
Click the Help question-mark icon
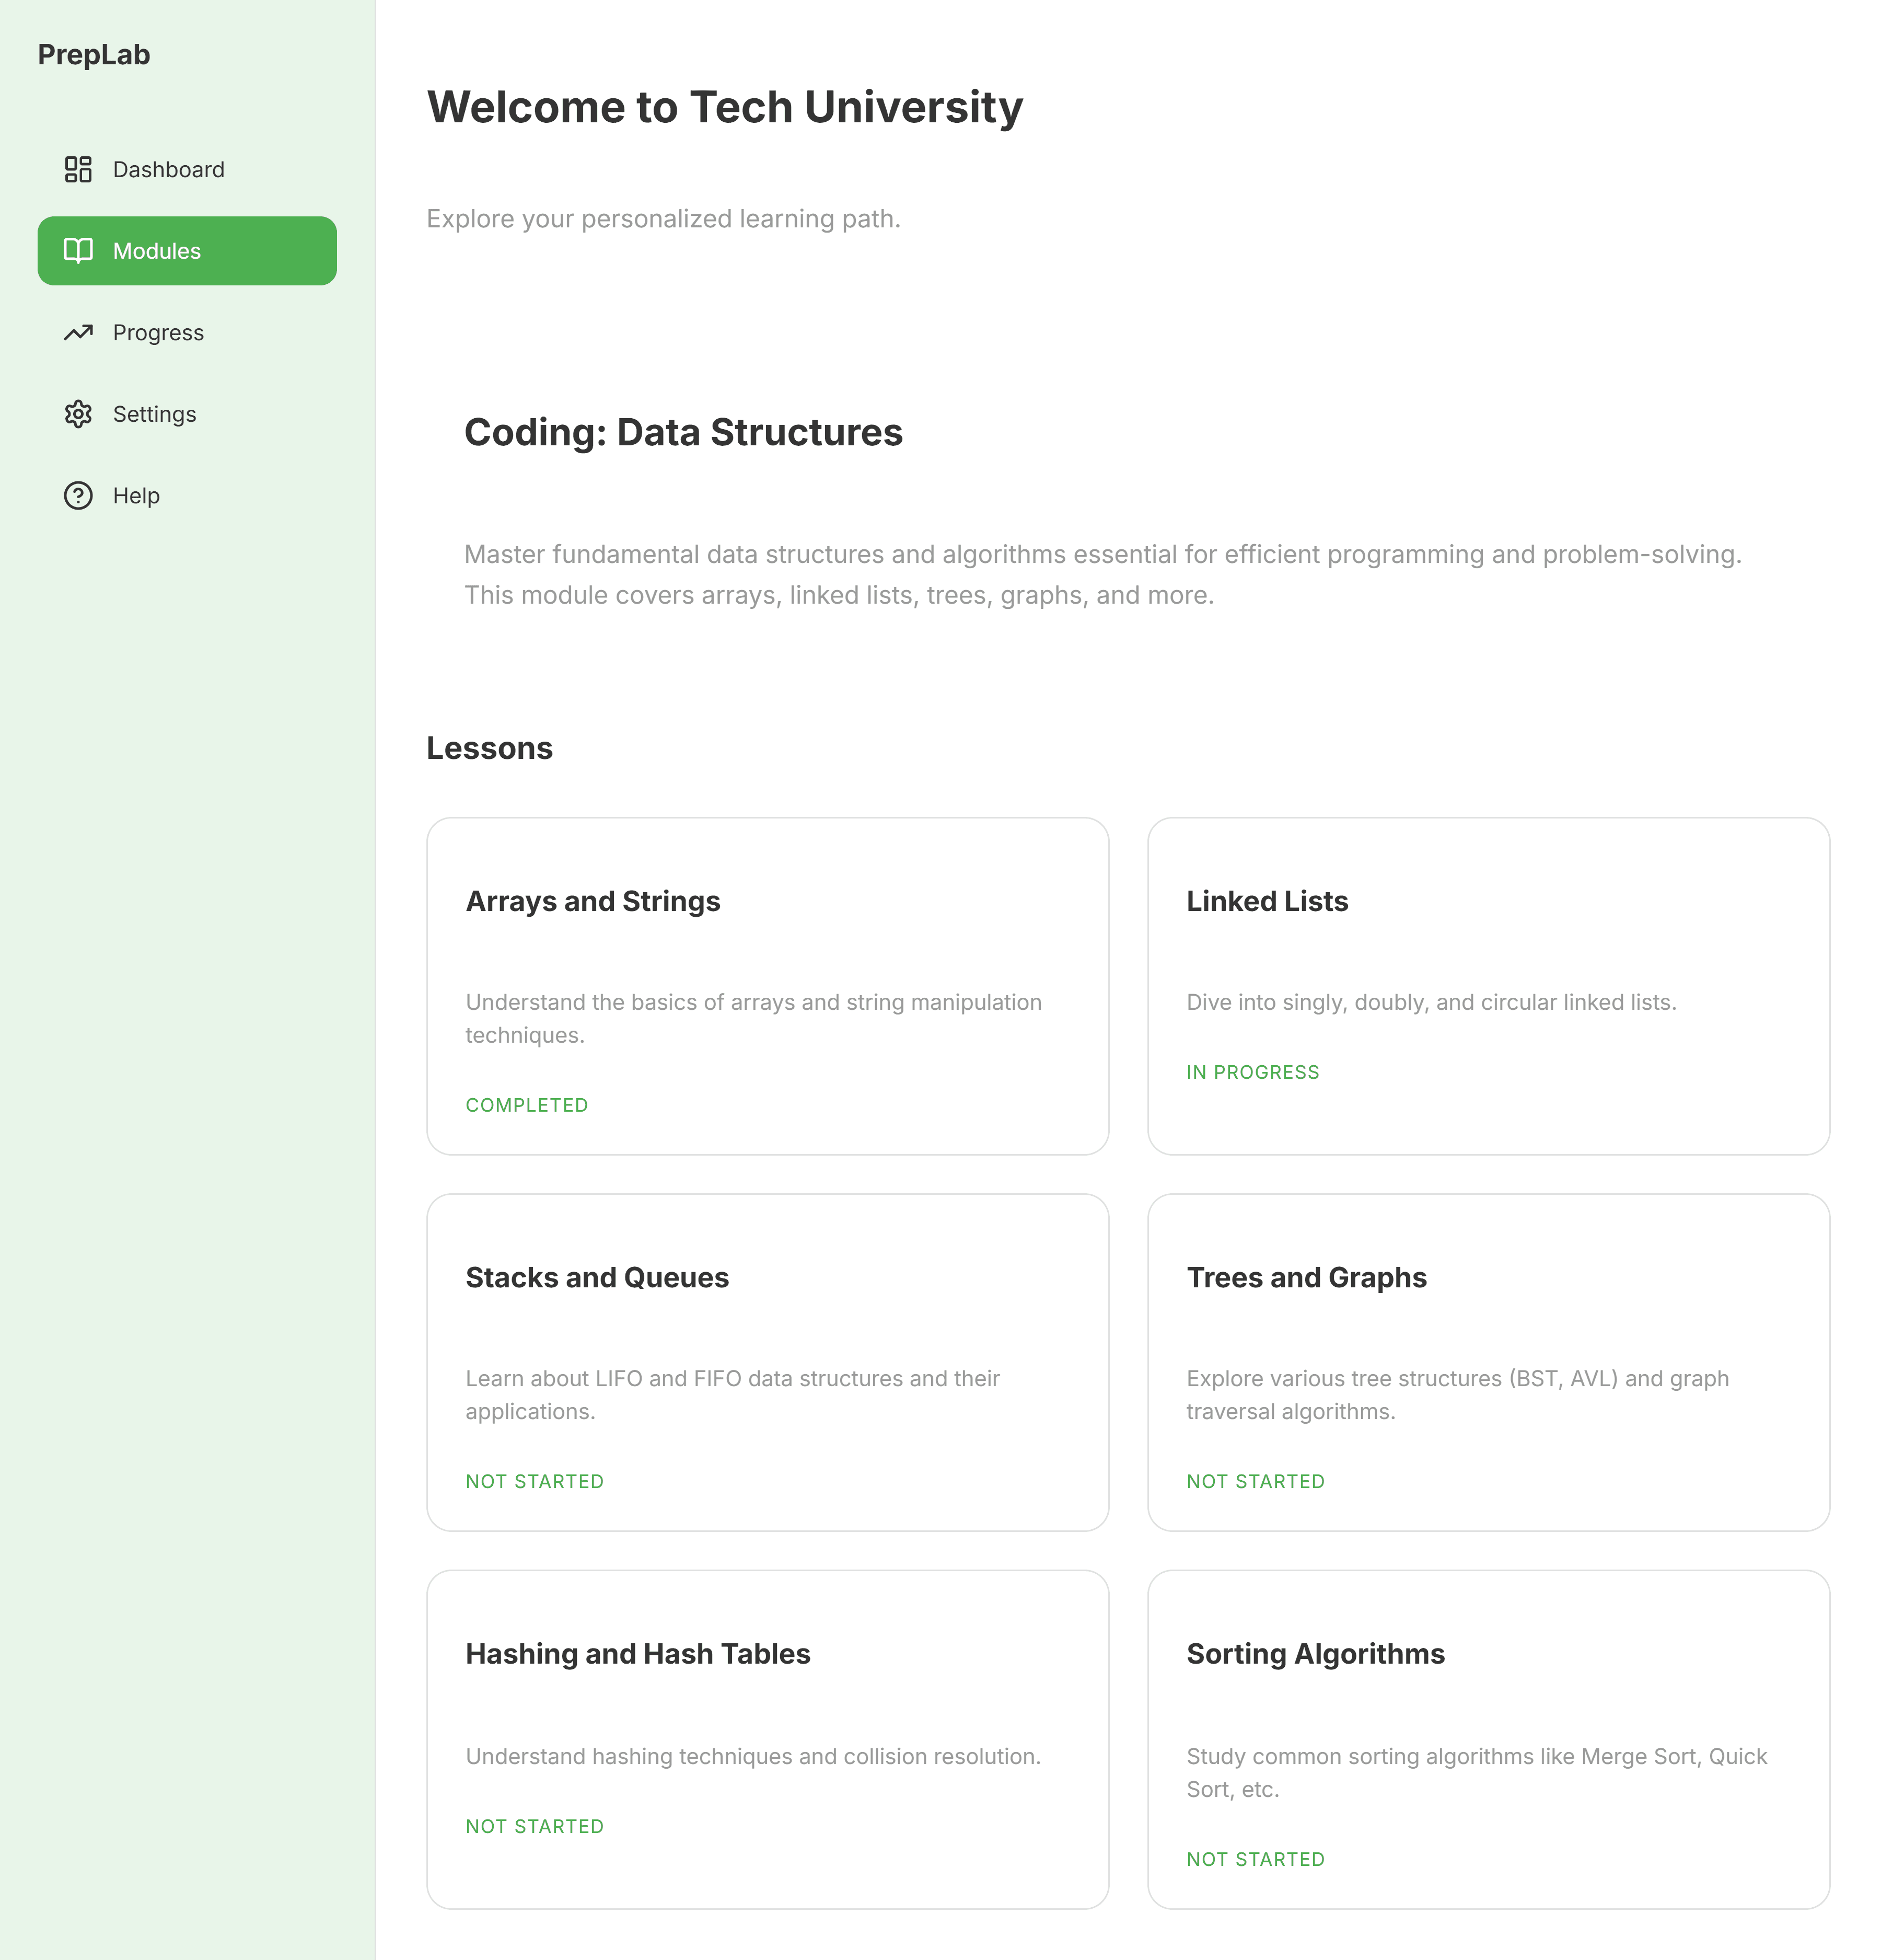point(78,495)
